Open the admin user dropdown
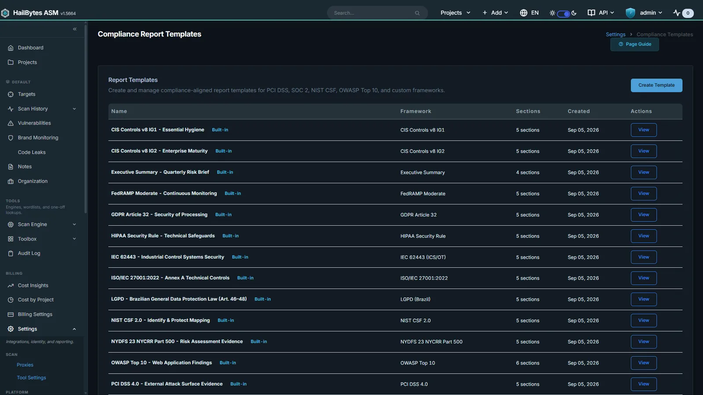 point(644,13)
